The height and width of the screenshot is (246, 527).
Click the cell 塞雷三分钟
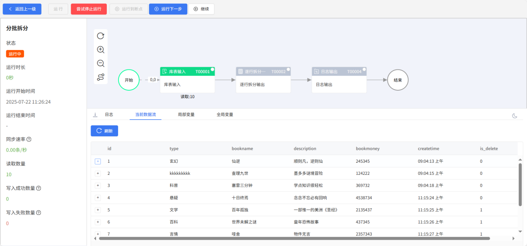coord(242,186)
